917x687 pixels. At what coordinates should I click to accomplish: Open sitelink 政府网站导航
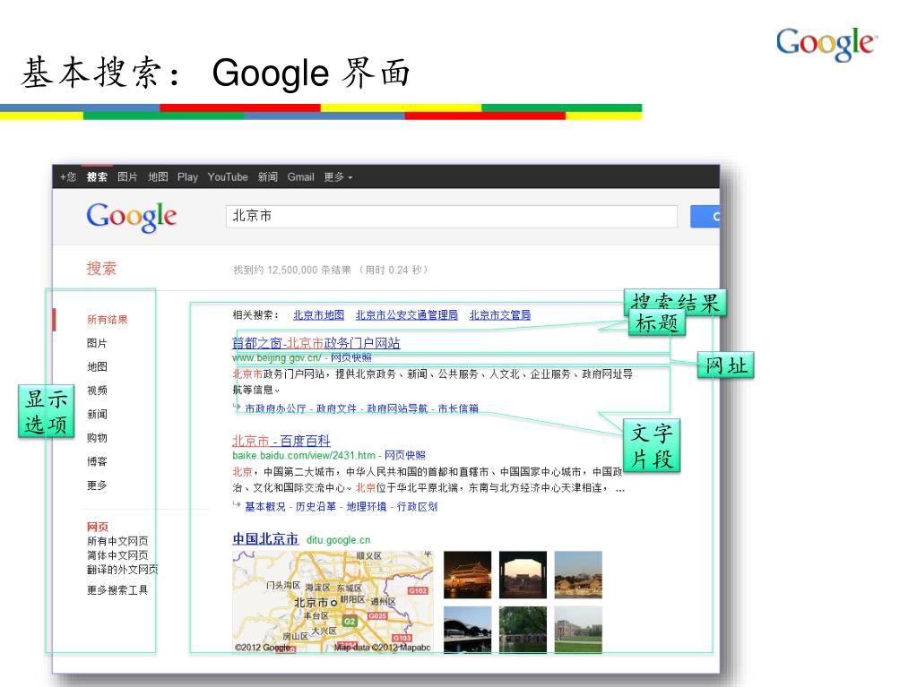click(x=397, y=408)
